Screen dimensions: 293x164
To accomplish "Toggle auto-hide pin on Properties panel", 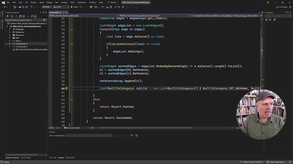I will [288, 12].
